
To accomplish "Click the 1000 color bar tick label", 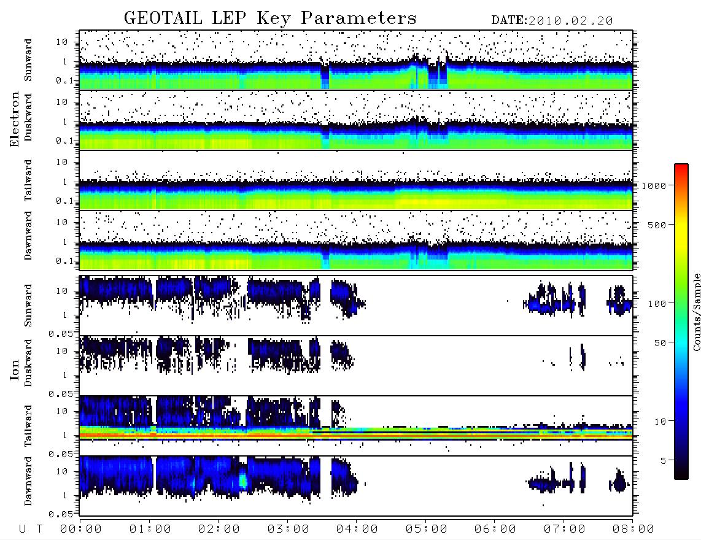I will click(654, 186).
